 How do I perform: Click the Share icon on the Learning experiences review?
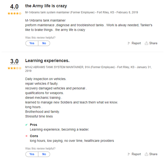tap(146, 154)
